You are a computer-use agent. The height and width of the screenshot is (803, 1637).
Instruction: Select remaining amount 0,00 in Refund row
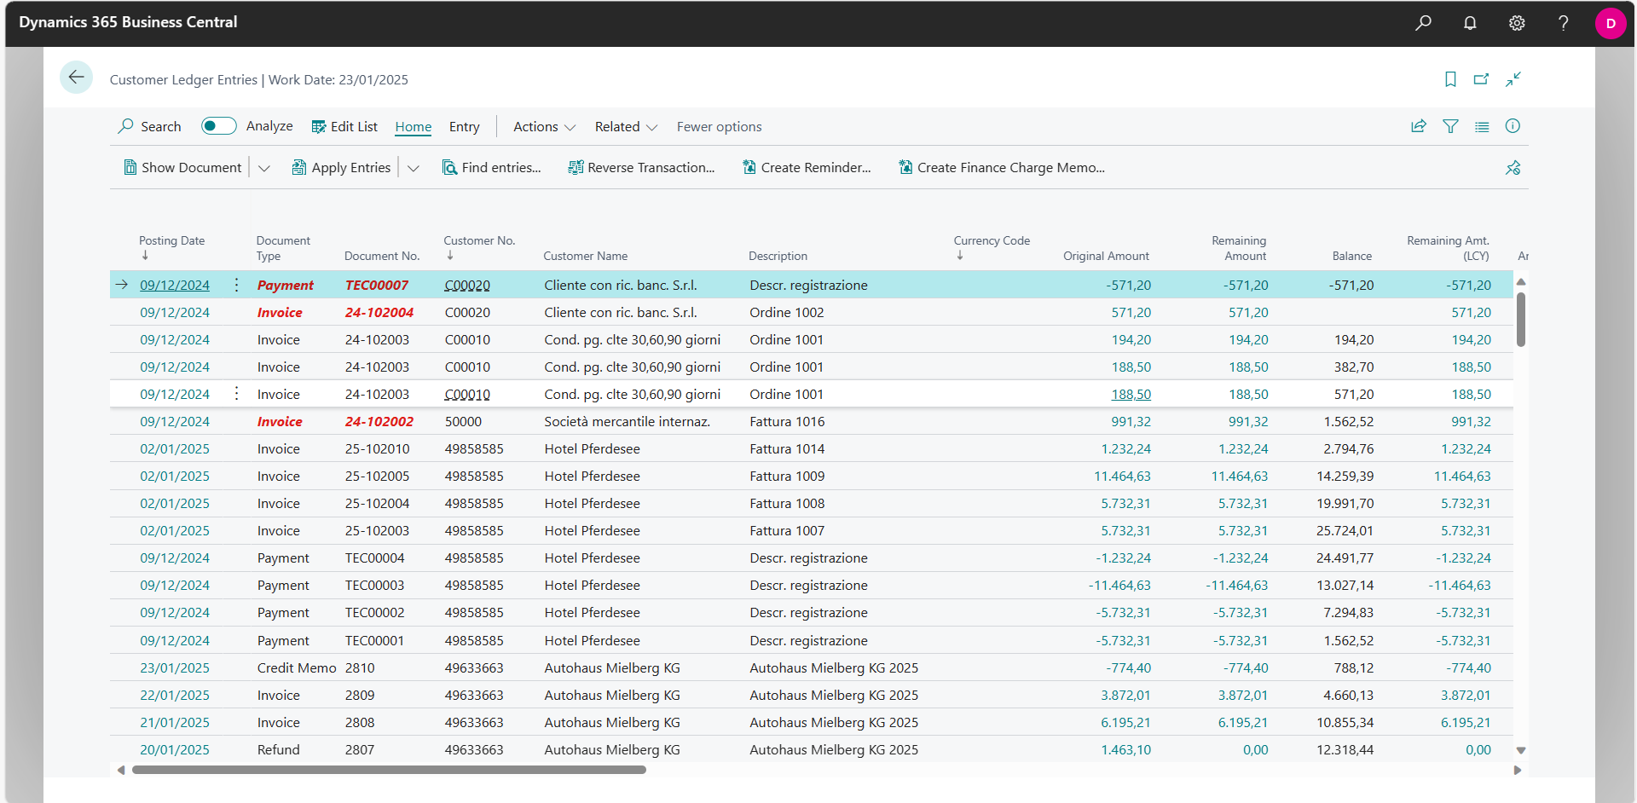pos(1255,749)
